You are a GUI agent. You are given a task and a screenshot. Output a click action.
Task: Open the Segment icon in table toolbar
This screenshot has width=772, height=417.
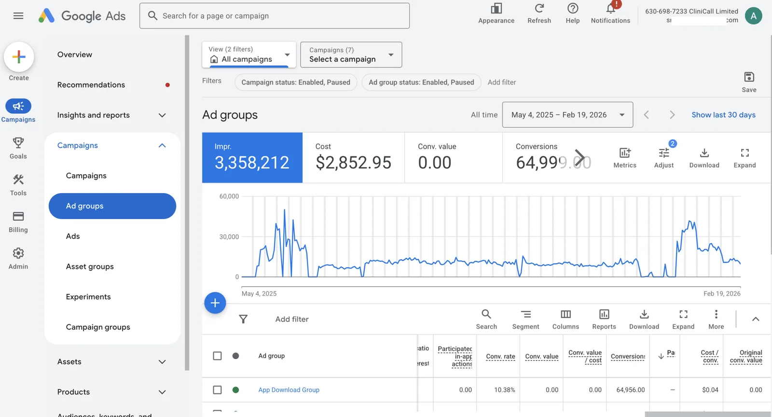coord(525,315)
